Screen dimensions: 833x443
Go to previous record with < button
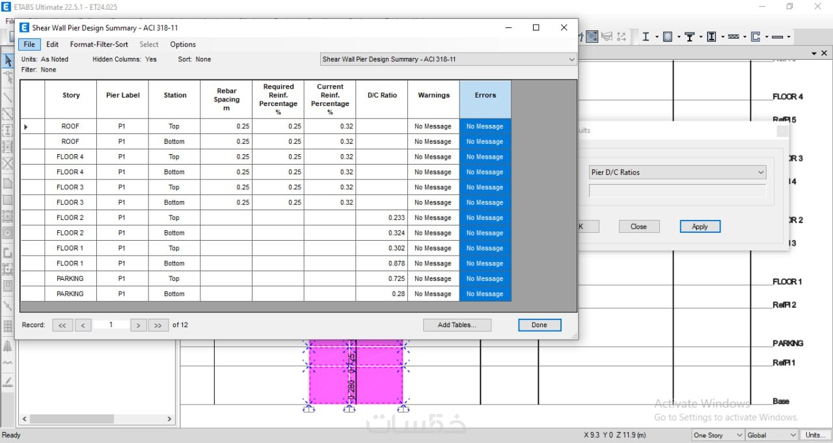click(83, 325)
